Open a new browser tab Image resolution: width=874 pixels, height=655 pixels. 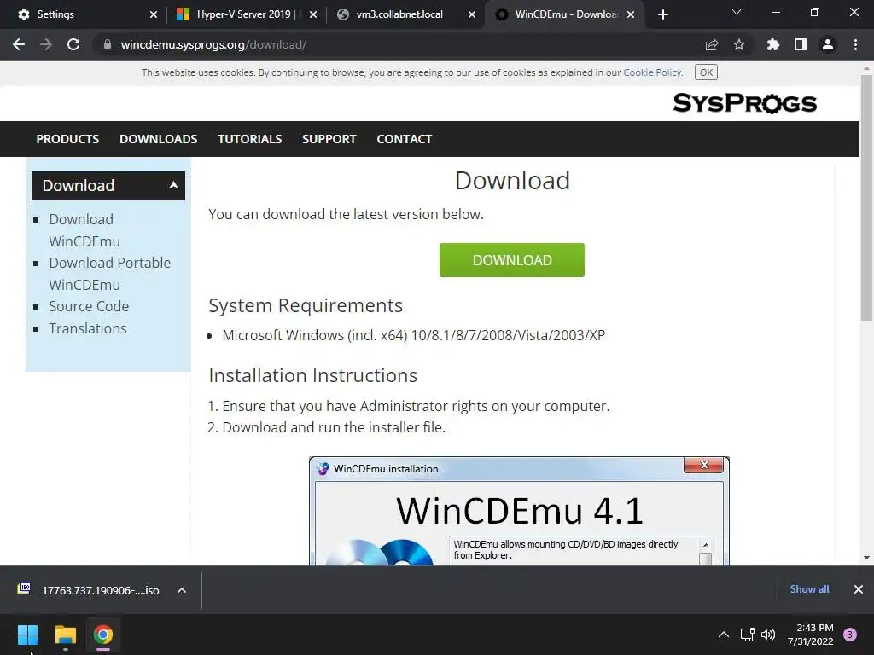[x=662, y=14]
